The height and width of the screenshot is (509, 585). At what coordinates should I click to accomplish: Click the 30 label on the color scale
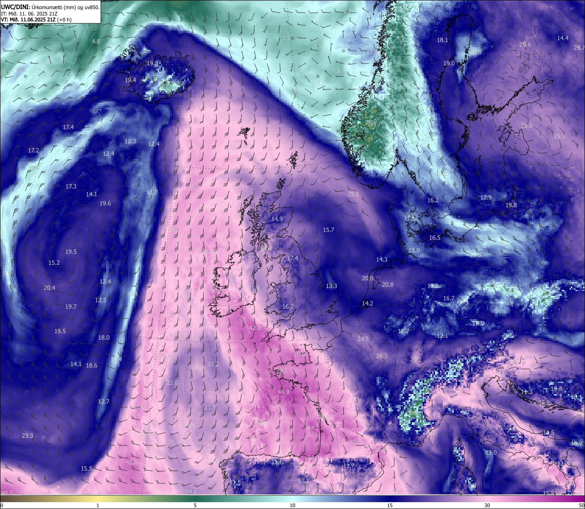[x=487, y=505]
